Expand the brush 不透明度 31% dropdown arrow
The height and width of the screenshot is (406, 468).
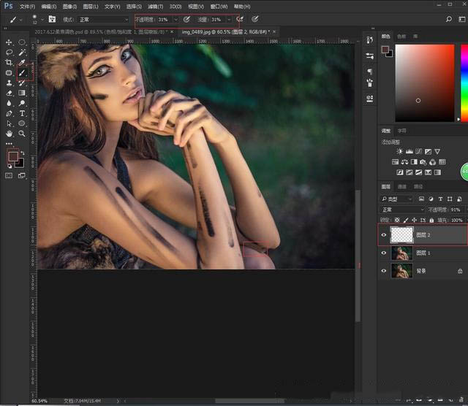pos(175,20)
